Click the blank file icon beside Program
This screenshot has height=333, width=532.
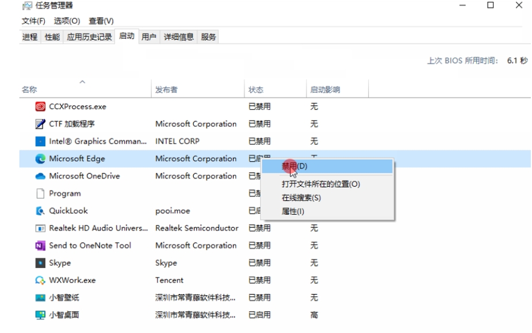point(40,193)
